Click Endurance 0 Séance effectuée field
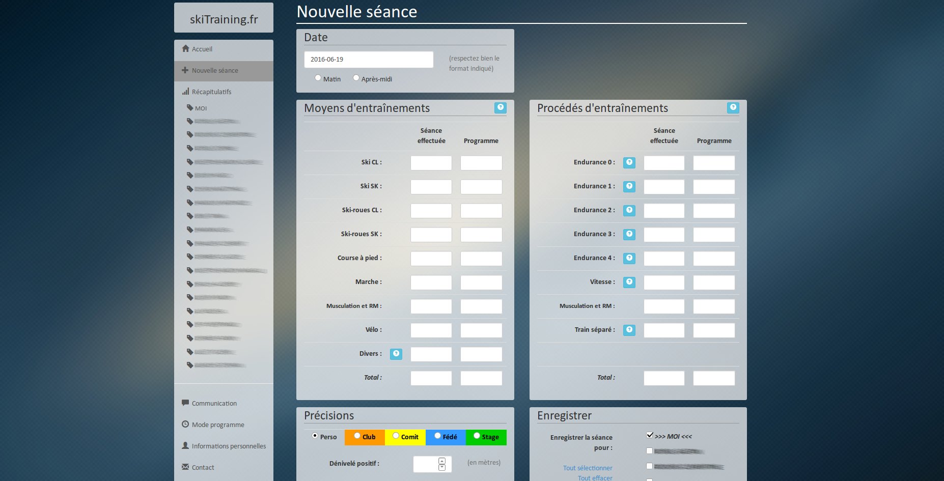This screenshot has width=944, height=481. pyautogui.click(x=664, y=163)
